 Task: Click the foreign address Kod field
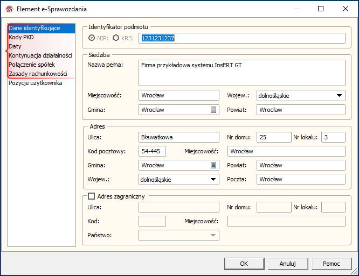pos(152,221)
